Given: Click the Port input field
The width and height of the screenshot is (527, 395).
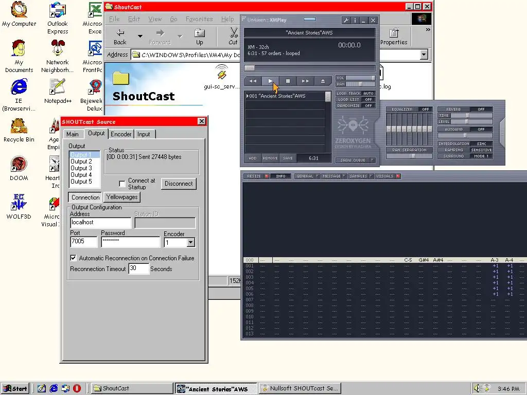Looking at the screenshot, I should [84, 242].
